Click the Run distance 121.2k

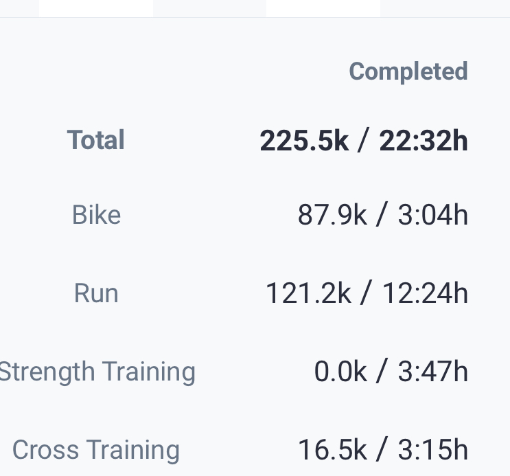click(308, 293)
